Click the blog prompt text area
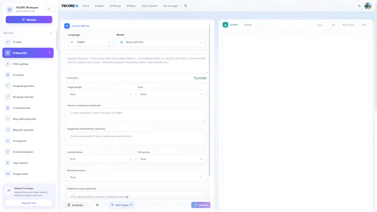 [x=136, y=64]
